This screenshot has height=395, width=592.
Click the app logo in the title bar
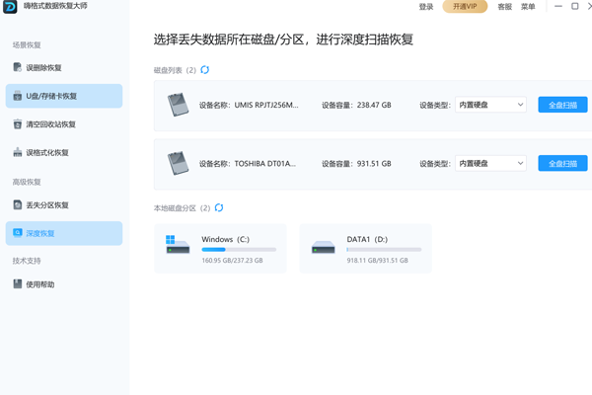pos(10,7)
